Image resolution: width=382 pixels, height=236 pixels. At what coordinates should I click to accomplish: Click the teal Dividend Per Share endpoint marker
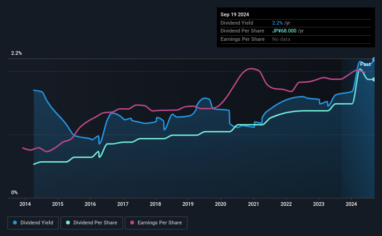tap(374, 79)
